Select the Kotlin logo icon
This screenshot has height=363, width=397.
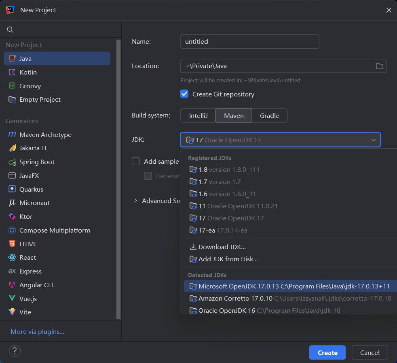pyautogui.click(x=12, y=72)
